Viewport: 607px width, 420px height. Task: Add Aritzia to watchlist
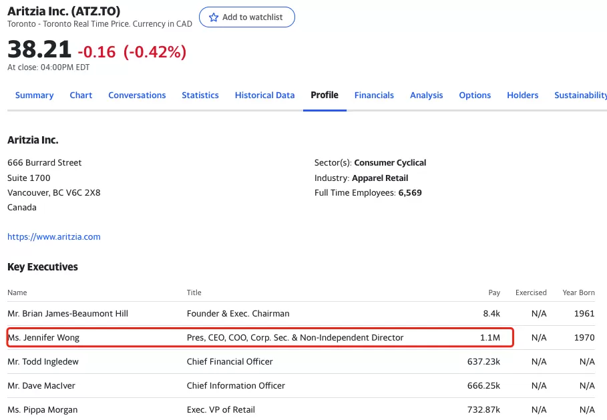(x=247, y=17)
